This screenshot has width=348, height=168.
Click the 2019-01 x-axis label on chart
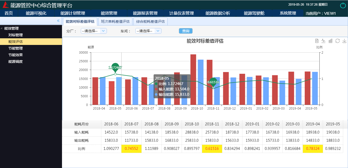(246, 108)
